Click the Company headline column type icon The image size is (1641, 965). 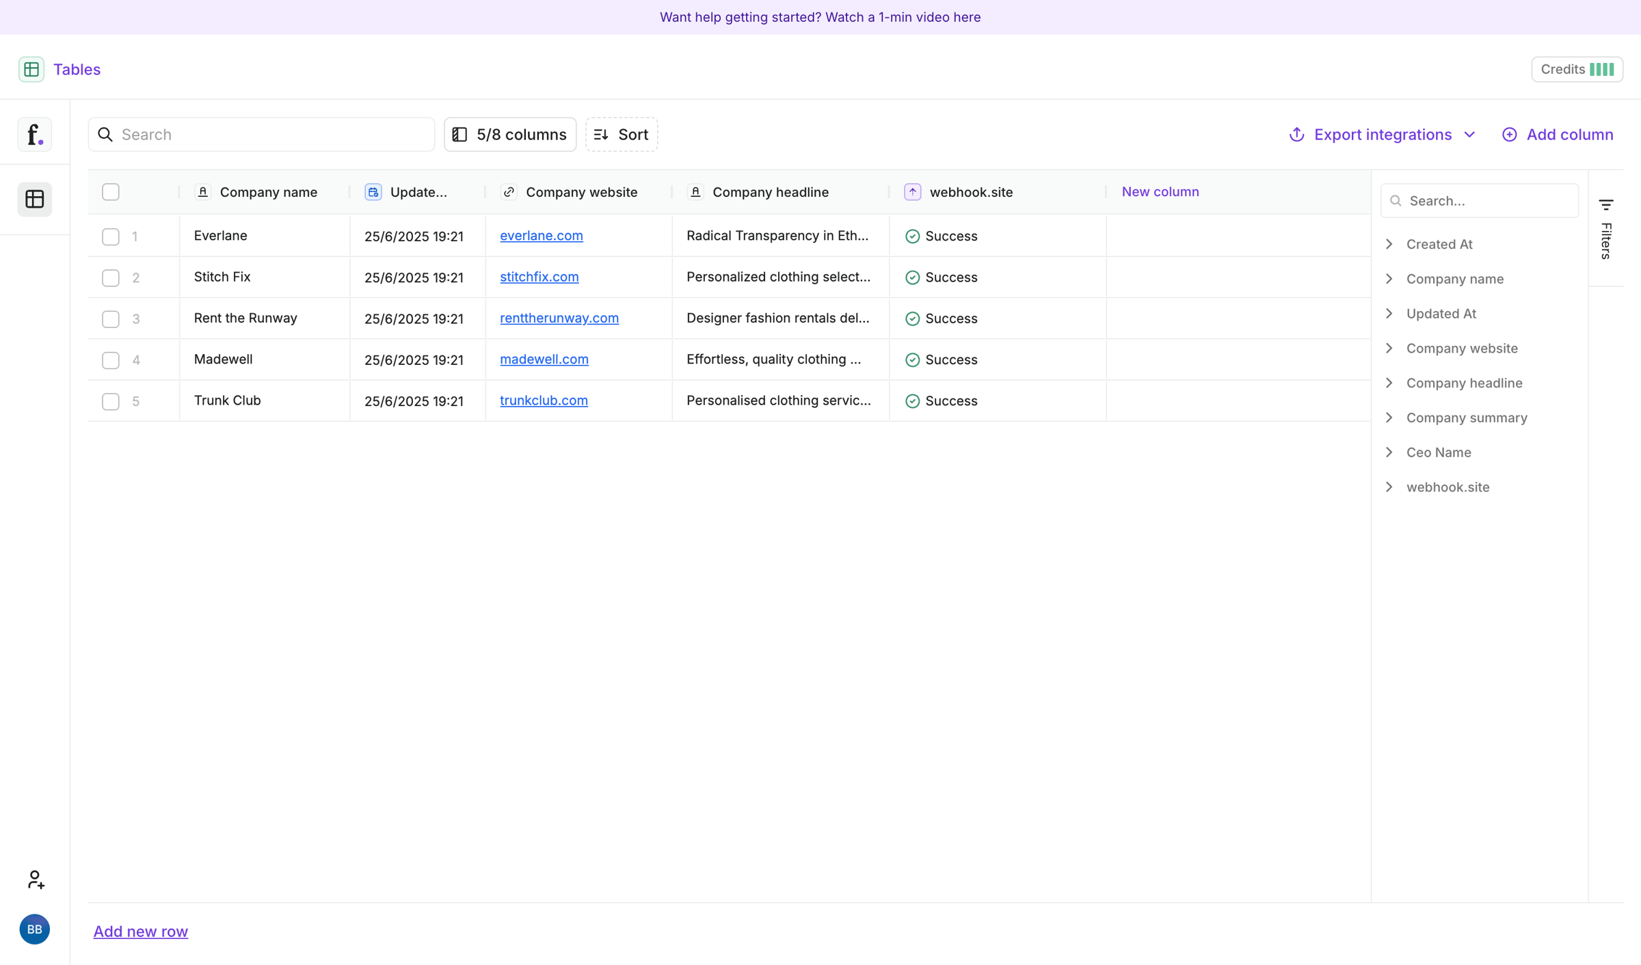coord(695,192)
